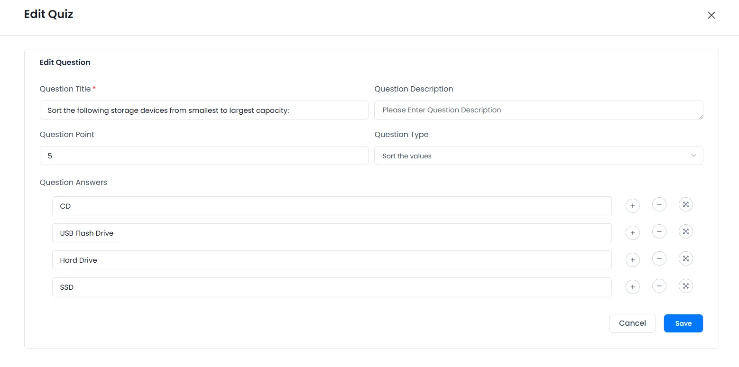This screenshot has width=739, height=367.
Task: Click the Question Title text box
Action: click(204, 110)
